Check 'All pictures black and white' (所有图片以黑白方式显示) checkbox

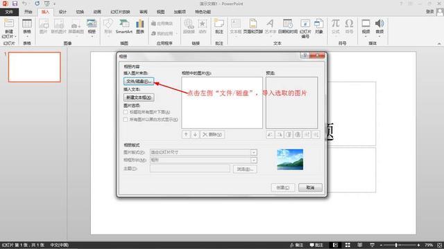[x=126, y=120]
